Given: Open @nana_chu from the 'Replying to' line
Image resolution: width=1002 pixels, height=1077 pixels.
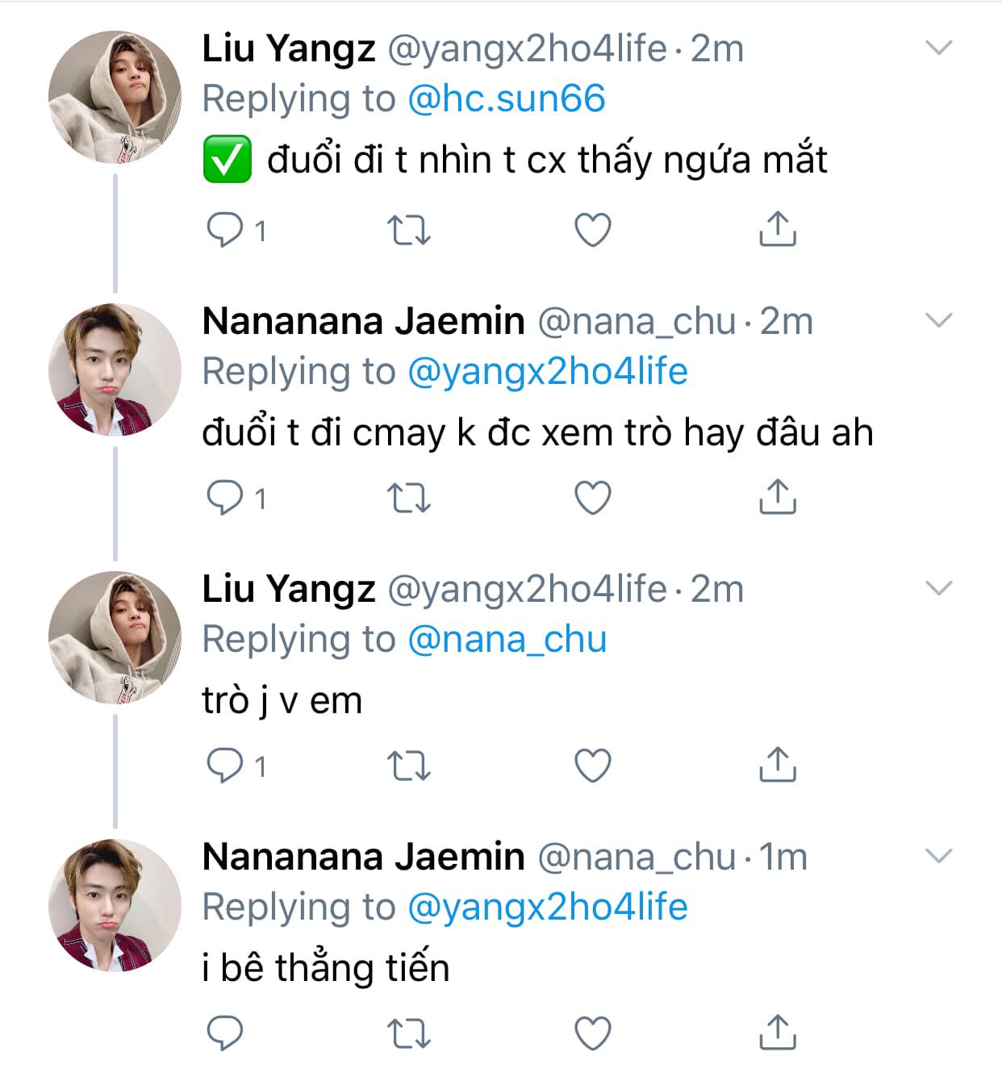Looking at the screenshot, I should 507,640.
